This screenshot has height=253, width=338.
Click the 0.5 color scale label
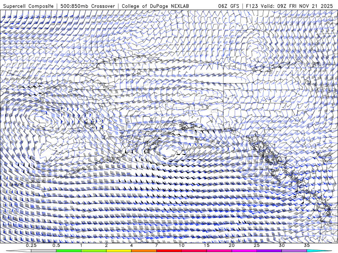click(56, 245)
